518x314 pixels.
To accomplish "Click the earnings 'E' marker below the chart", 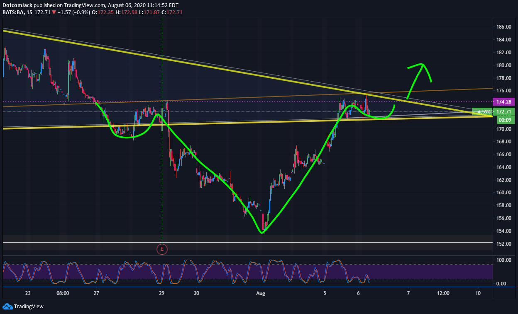I will (162, 249).
